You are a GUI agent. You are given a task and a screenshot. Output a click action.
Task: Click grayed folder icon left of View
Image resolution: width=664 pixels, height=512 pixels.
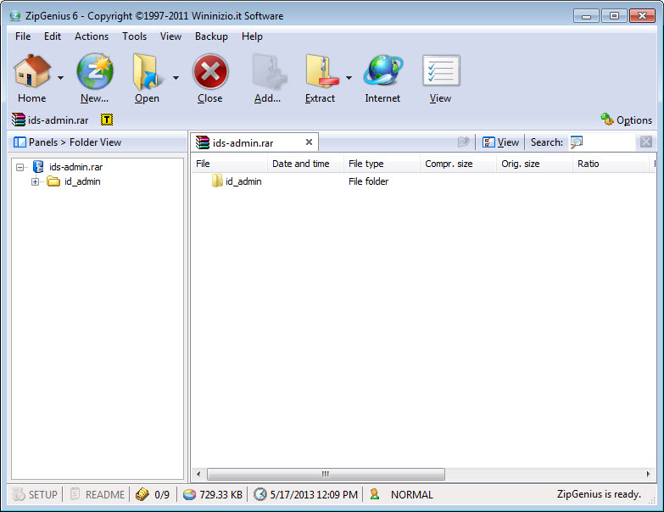pos(464,142)
